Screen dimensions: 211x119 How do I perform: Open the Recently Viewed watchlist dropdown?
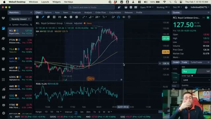pyautogui.click(x=20, y=19)
